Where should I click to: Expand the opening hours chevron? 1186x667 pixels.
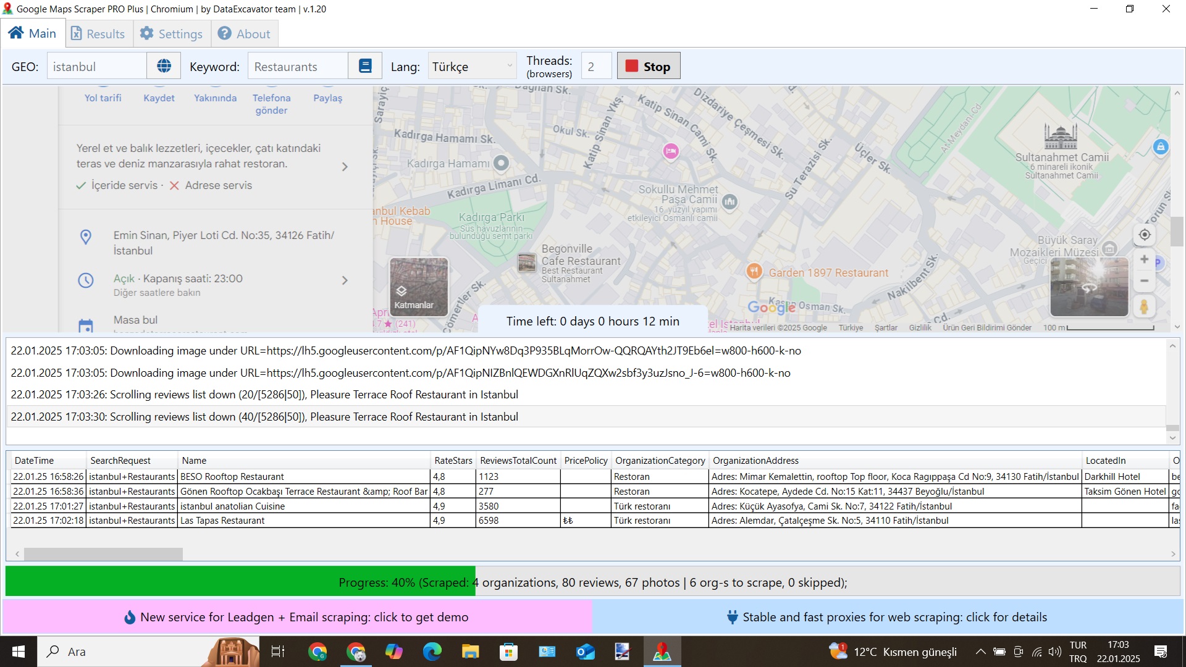tap(345, 280)
